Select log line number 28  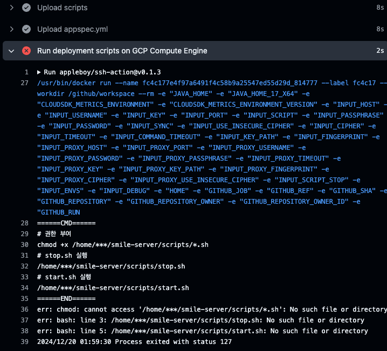coord(25,223)
